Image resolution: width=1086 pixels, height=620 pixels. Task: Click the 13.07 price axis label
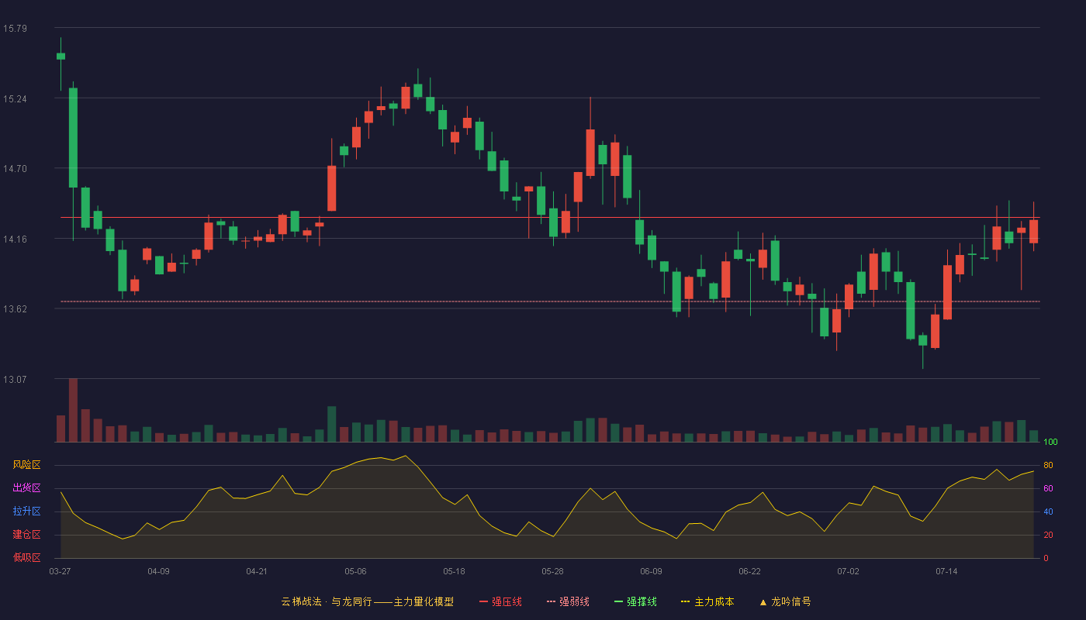(x=15, y=380)
